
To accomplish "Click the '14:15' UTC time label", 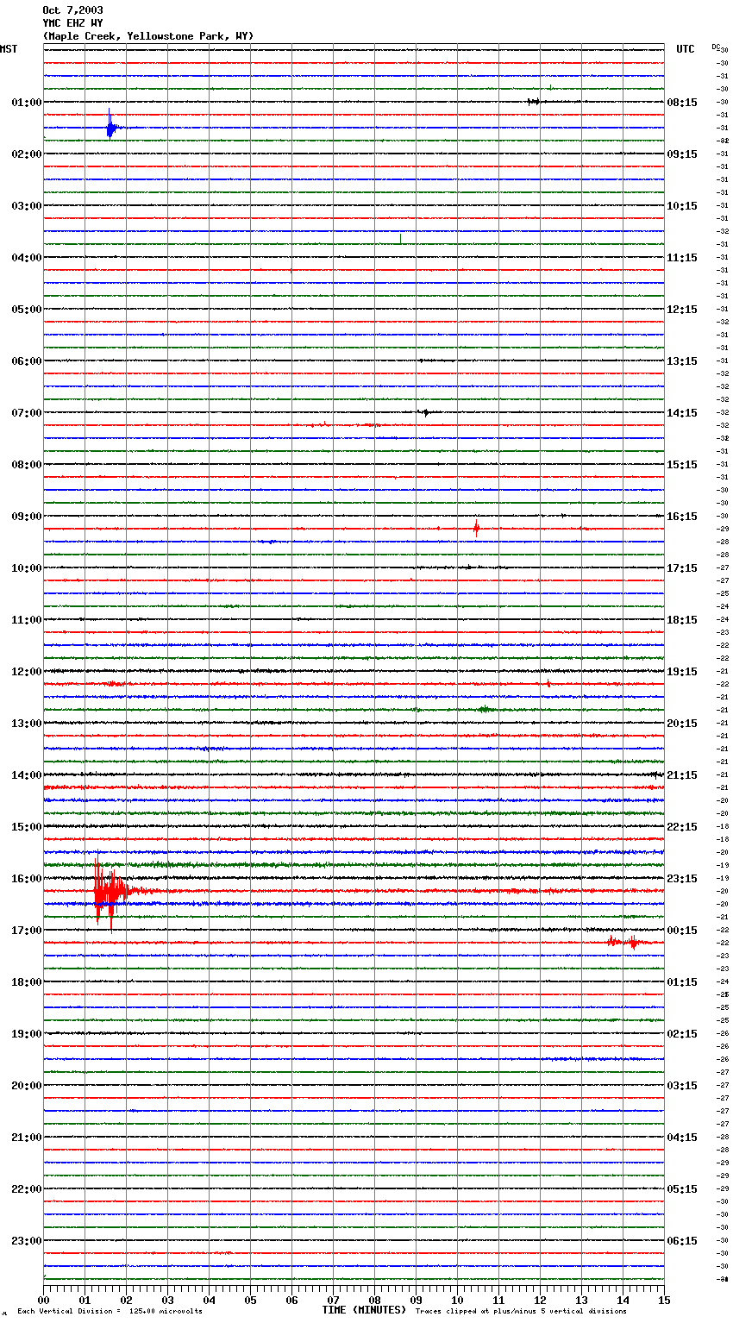I will 682,413.
